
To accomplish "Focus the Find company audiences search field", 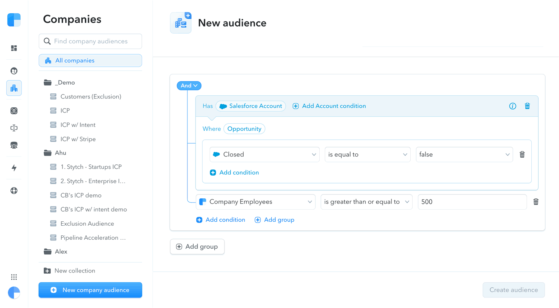I will pos(90,41).
